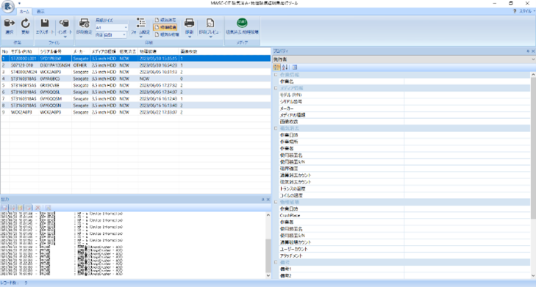
Task: Open the インポート database import button
Action: point(64,23)
